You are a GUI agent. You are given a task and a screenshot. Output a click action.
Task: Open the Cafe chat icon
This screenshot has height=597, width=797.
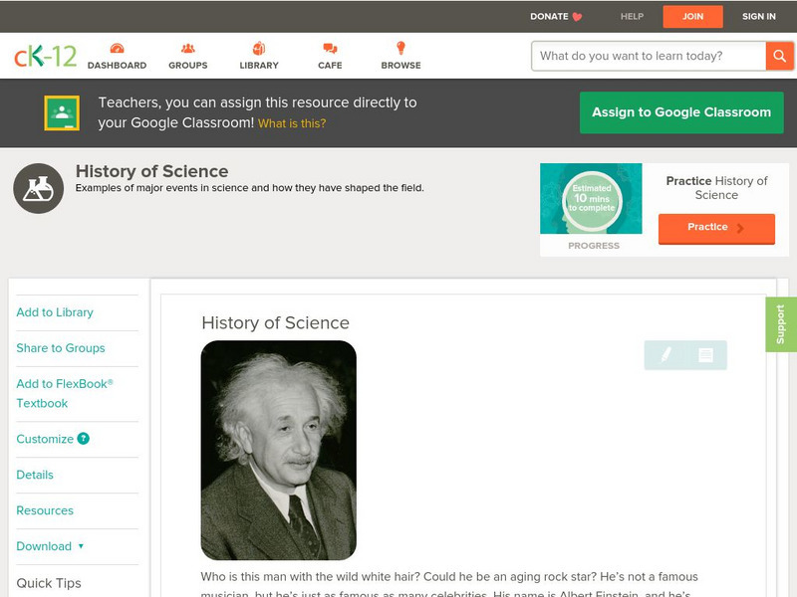(330, 49)
